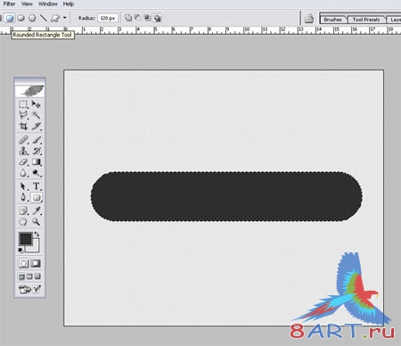Open the shape geometry options dropdown arrow
The image size is (401, 346).
tap(64, 18)
